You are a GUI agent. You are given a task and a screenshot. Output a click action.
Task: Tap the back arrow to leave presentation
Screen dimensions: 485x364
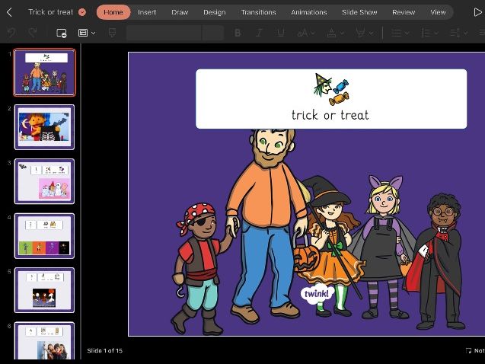(9, 12)
